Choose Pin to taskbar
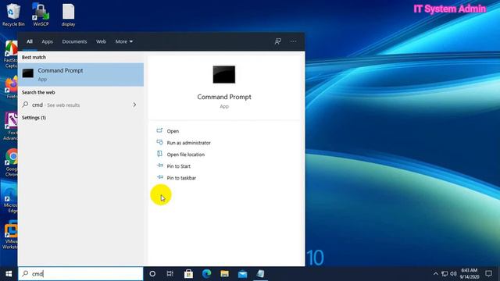The image size is (500, 281). (181, 178)
